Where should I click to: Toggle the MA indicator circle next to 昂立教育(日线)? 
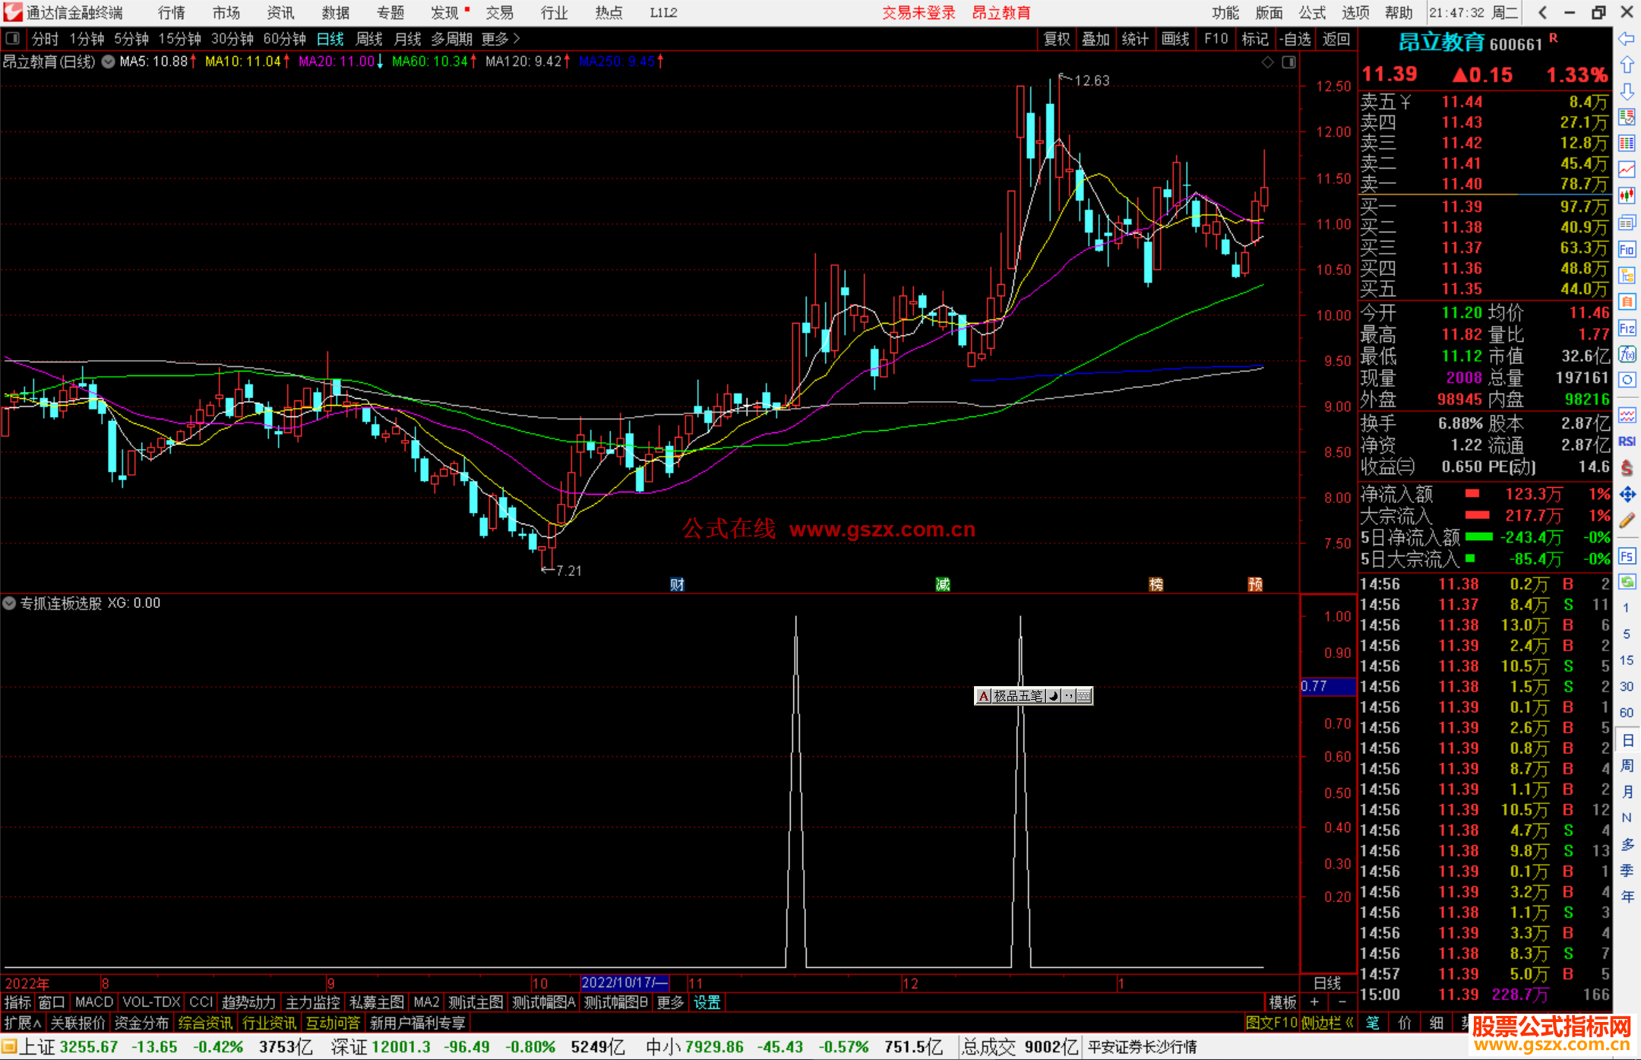[108, 62]
